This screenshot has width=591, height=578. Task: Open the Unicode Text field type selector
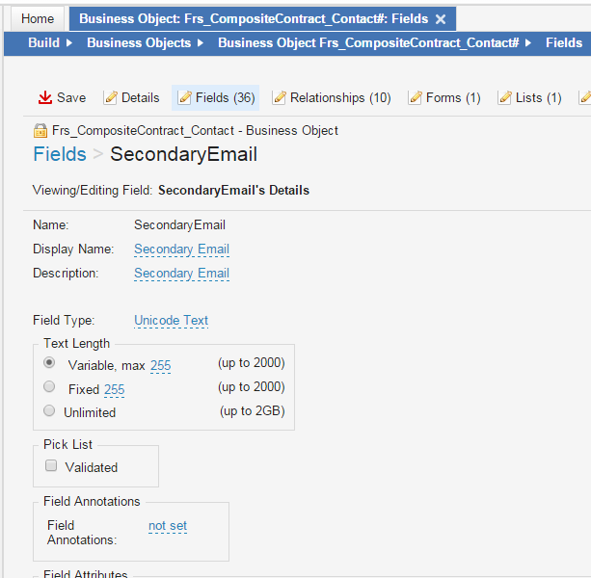pyautogui.click(x=171, y=321)
